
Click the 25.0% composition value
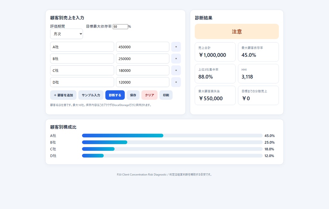click(x=270, y=143)
